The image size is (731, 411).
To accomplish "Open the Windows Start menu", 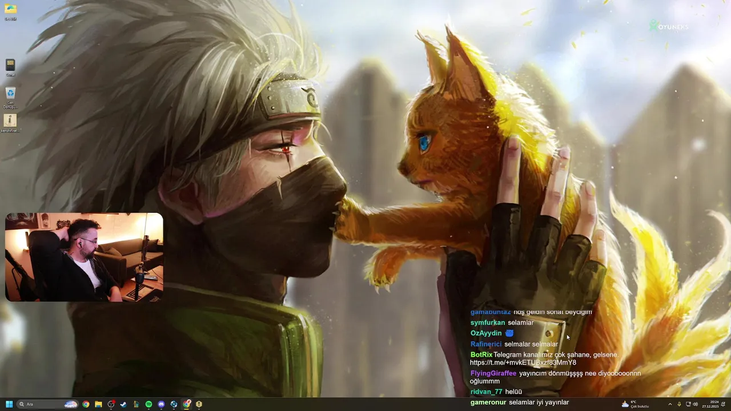I will click(x=9, y=404).
